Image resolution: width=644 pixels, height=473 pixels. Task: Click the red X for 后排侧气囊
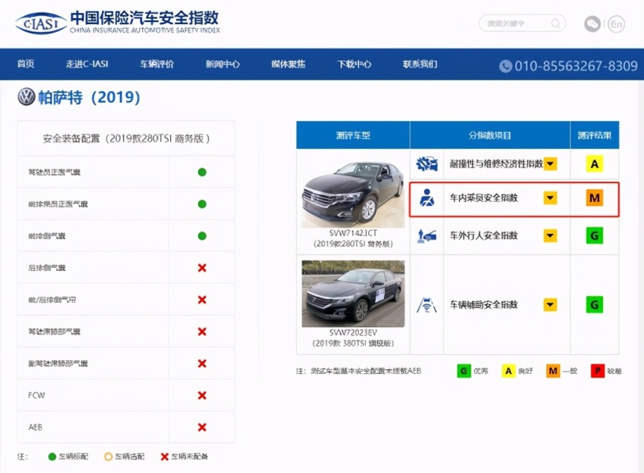point(202,268)
